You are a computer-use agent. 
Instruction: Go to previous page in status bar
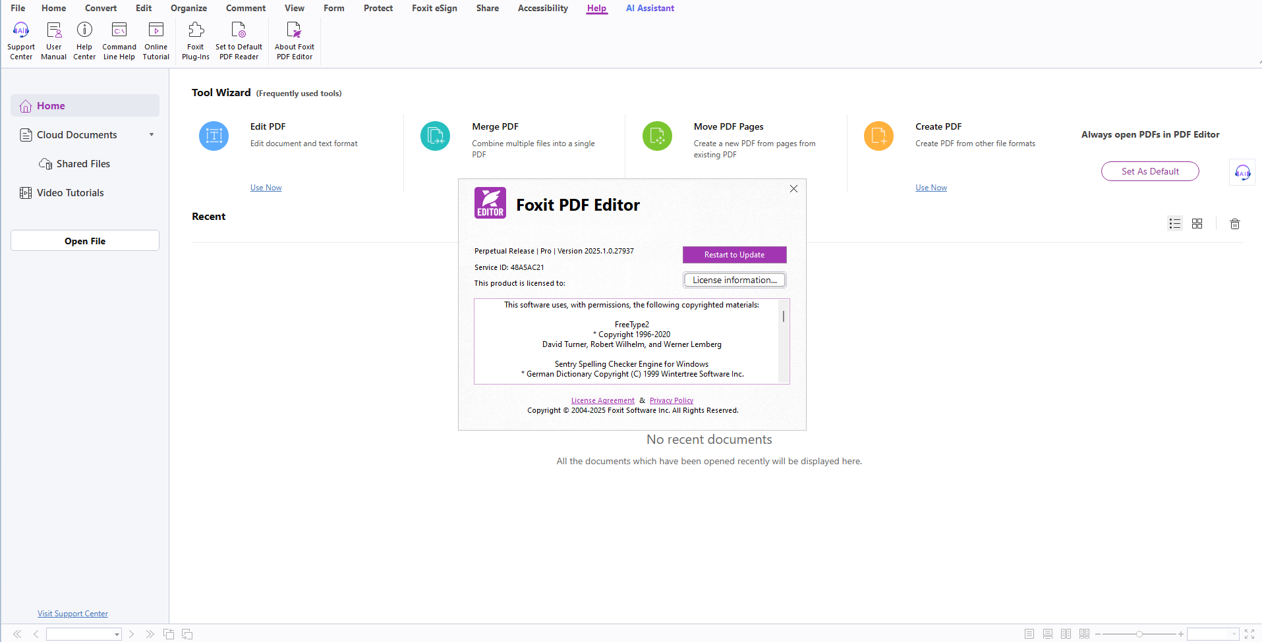pos(36,634)
